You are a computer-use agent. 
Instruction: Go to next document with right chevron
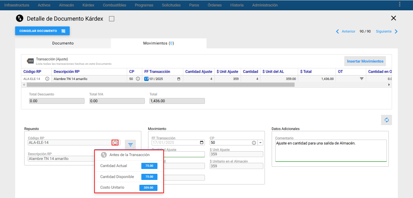[396, 31]
